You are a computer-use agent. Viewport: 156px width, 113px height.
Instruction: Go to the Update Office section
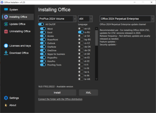point(17,24)
